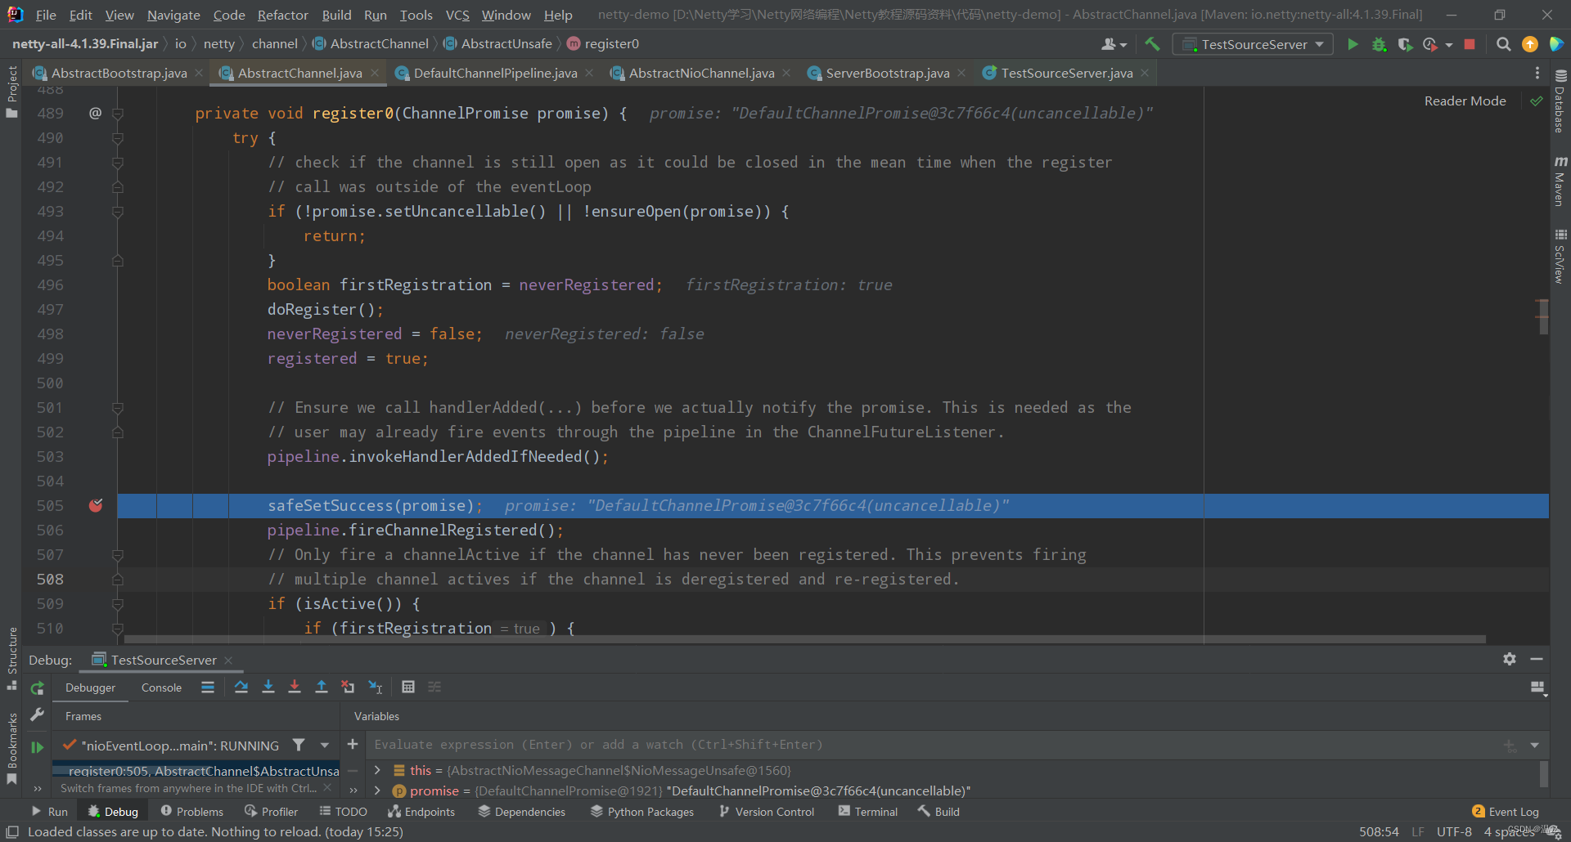Resume program from the debug sidebar
This screenshot has height=842, width=1571.
37,746
